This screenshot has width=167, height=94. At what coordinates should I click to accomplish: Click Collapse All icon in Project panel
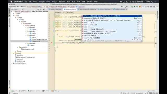click(40, 9)
